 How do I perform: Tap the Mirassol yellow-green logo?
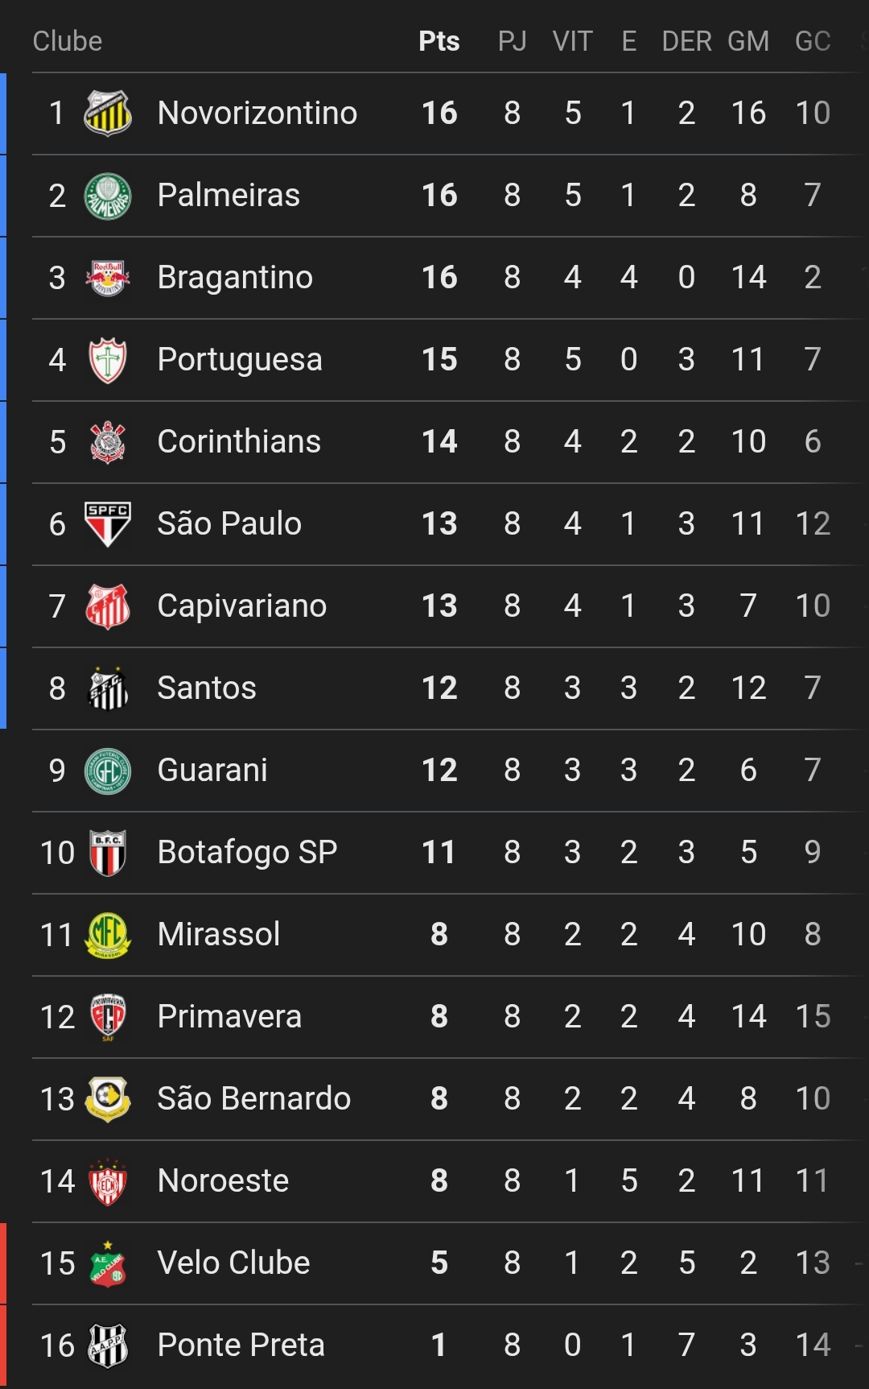coord(108,935)
